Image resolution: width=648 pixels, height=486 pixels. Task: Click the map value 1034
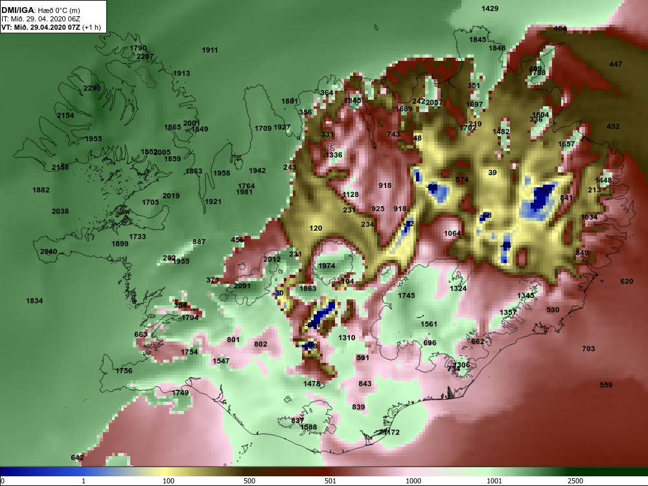589,217
